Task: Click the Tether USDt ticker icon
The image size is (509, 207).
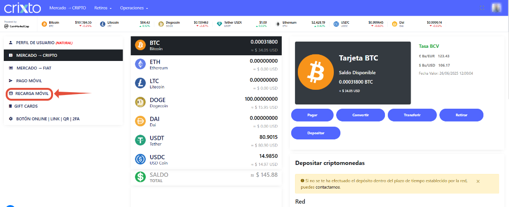Action: pyautogui.click(x=219, y=24)
